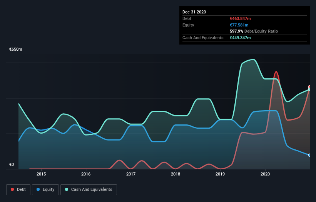Toggle the Equity series legend button
This screenshot has width=316, height=202.
(x=45, y=190)
